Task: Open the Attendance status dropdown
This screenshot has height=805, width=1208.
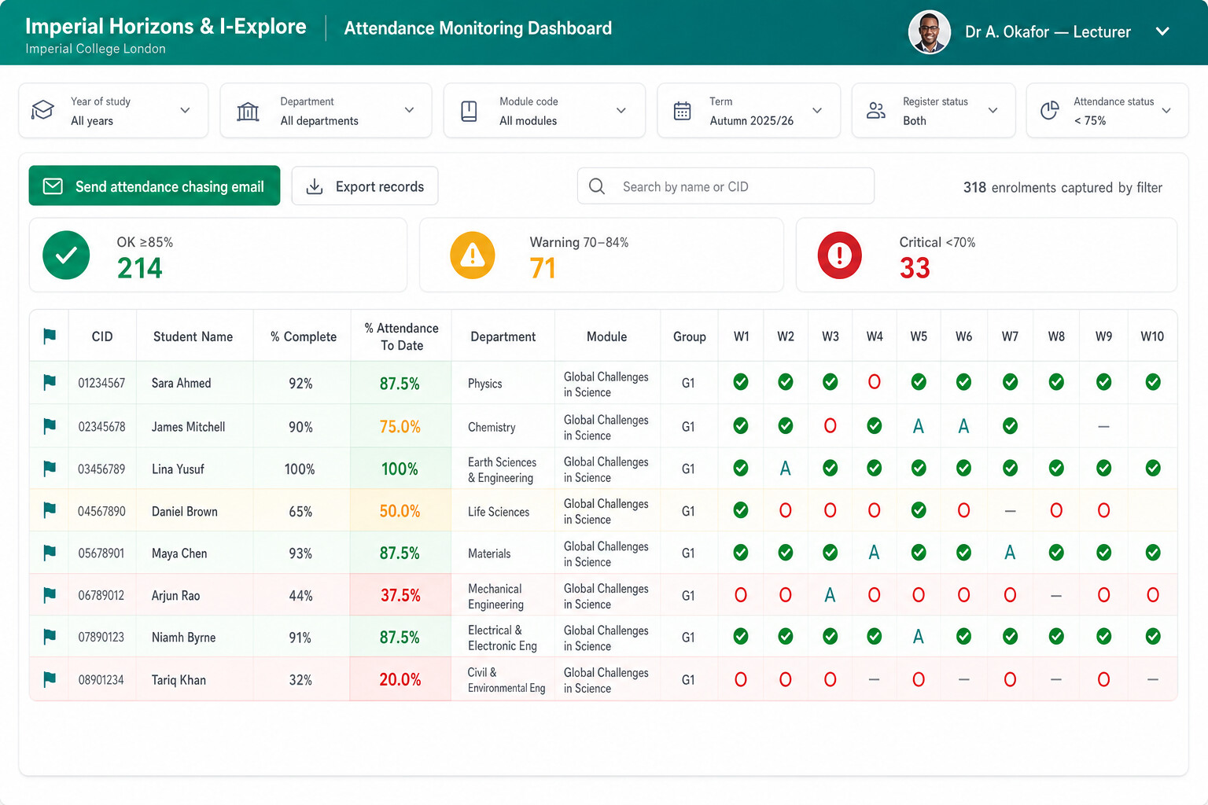Action: pos(1107,111)
